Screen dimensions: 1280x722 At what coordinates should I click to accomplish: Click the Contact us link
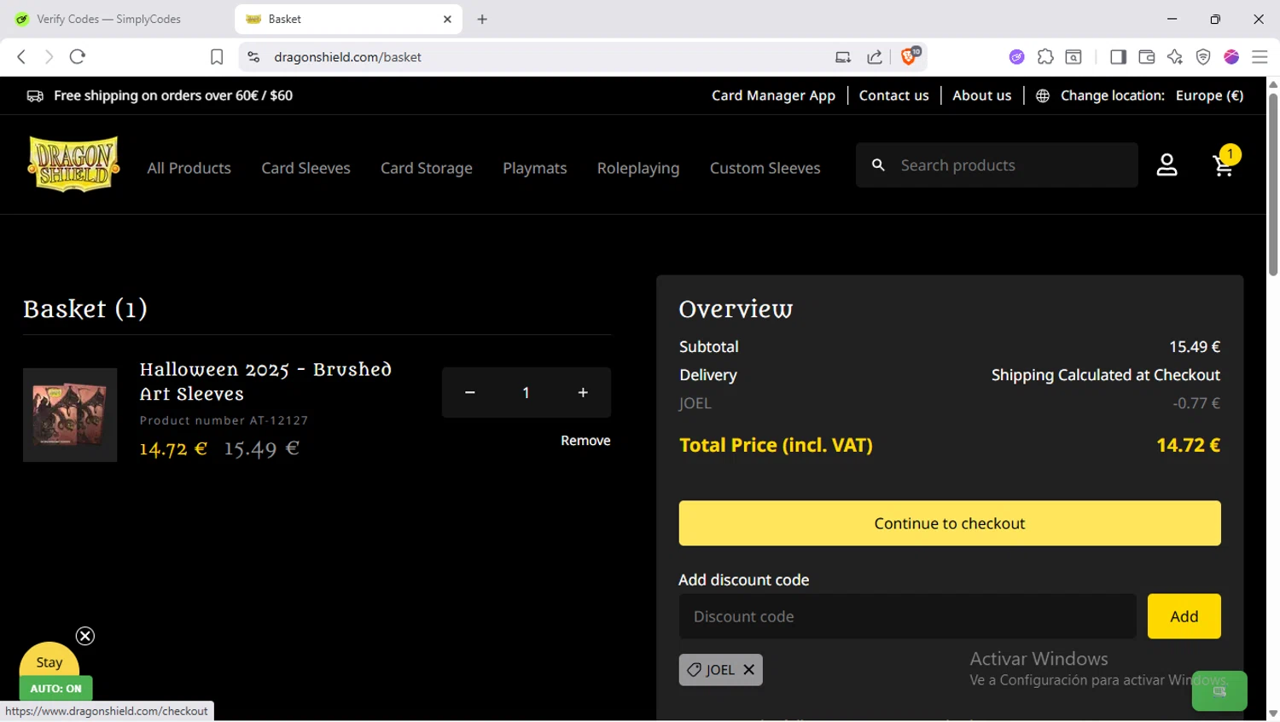pos(893,95)
